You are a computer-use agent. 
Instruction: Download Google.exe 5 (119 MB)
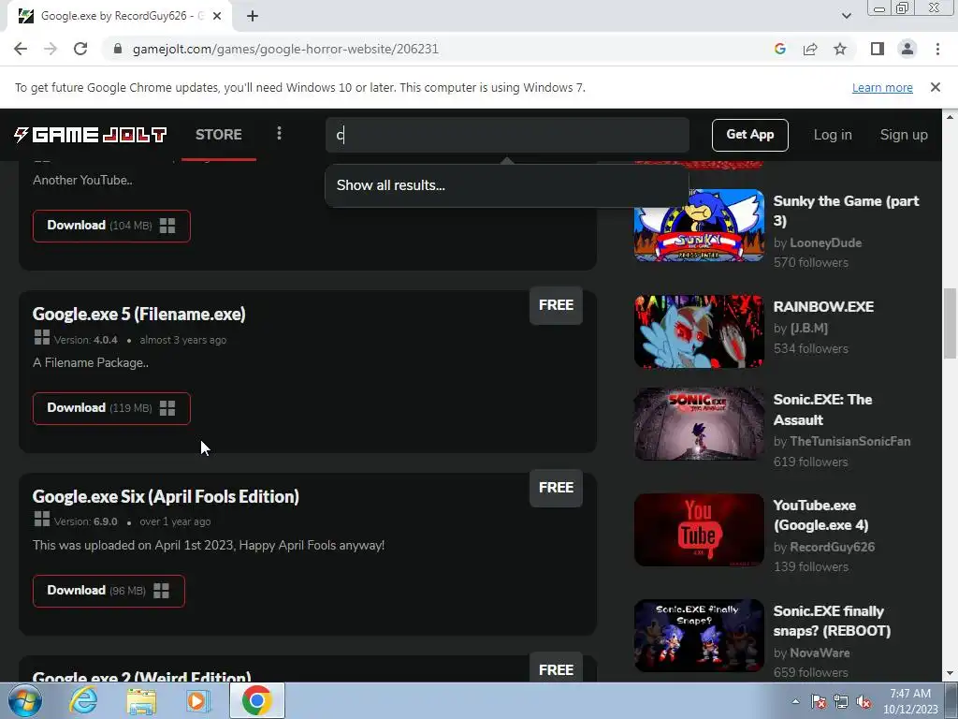[112, 408]
